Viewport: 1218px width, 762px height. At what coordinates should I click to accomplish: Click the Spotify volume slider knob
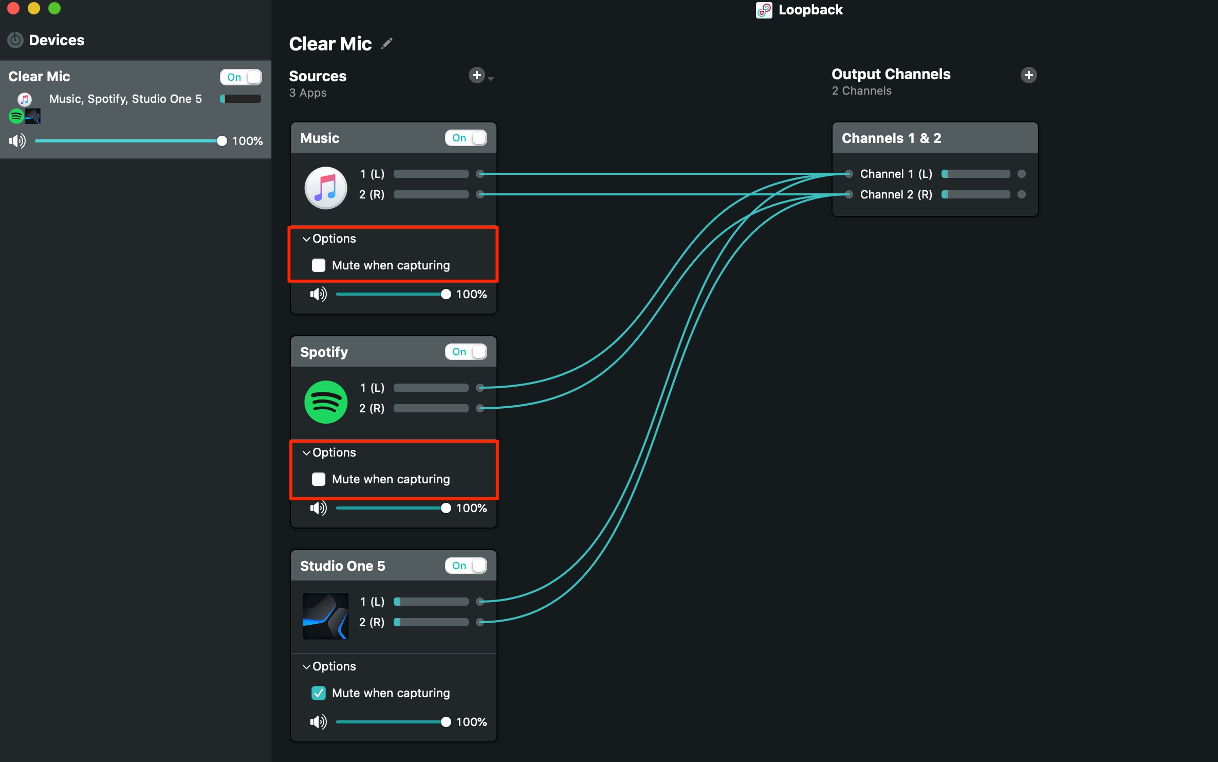tap(446, 508)
